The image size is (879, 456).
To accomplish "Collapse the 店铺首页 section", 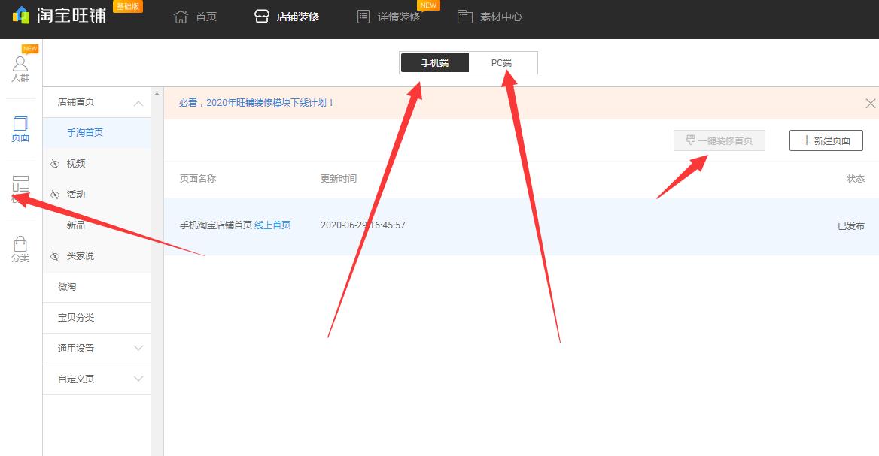I will (x=138, y=101).
